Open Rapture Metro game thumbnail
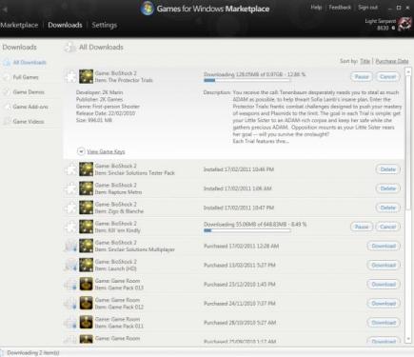Screen dimensions: 414x357 coord(86,188)
